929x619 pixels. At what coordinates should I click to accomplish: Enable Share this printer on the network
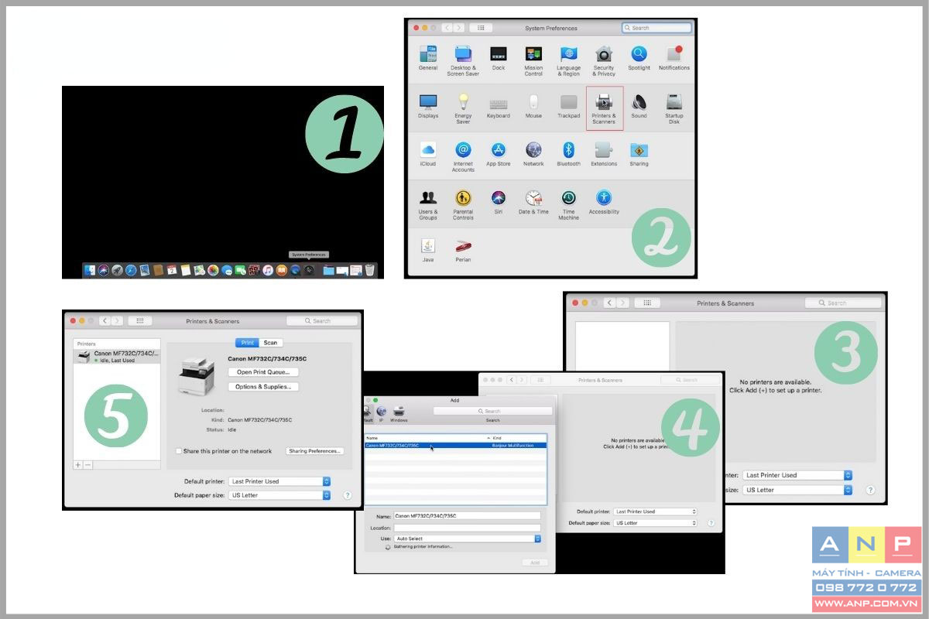179,451
